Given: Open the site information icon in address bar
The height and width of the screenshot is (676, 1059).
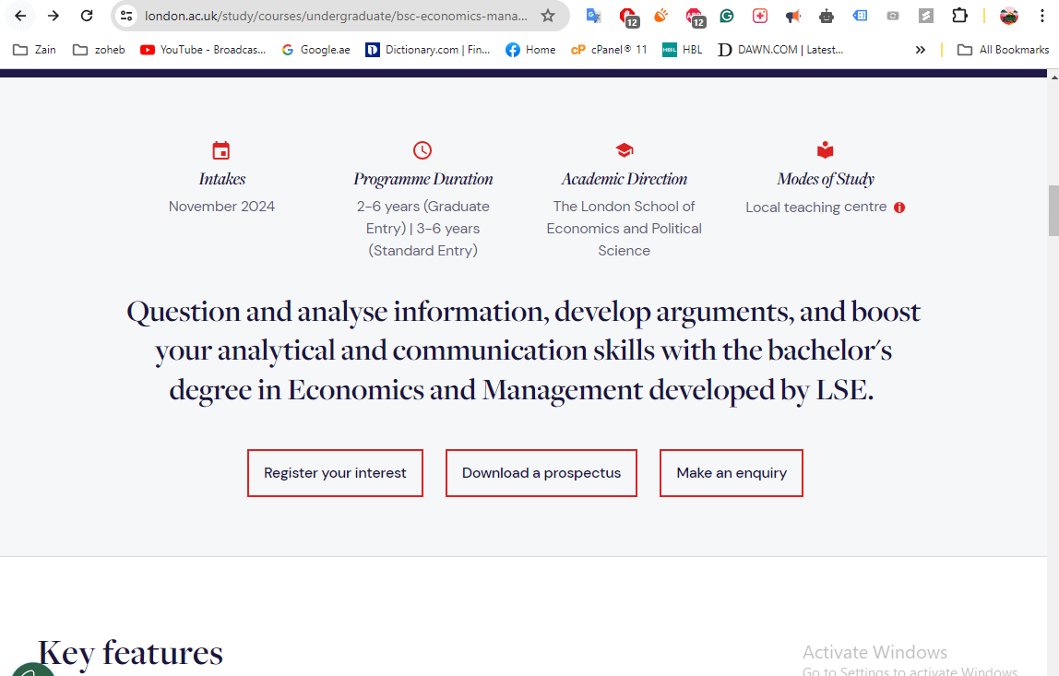Looking at the screenshot, I should 126,16.
